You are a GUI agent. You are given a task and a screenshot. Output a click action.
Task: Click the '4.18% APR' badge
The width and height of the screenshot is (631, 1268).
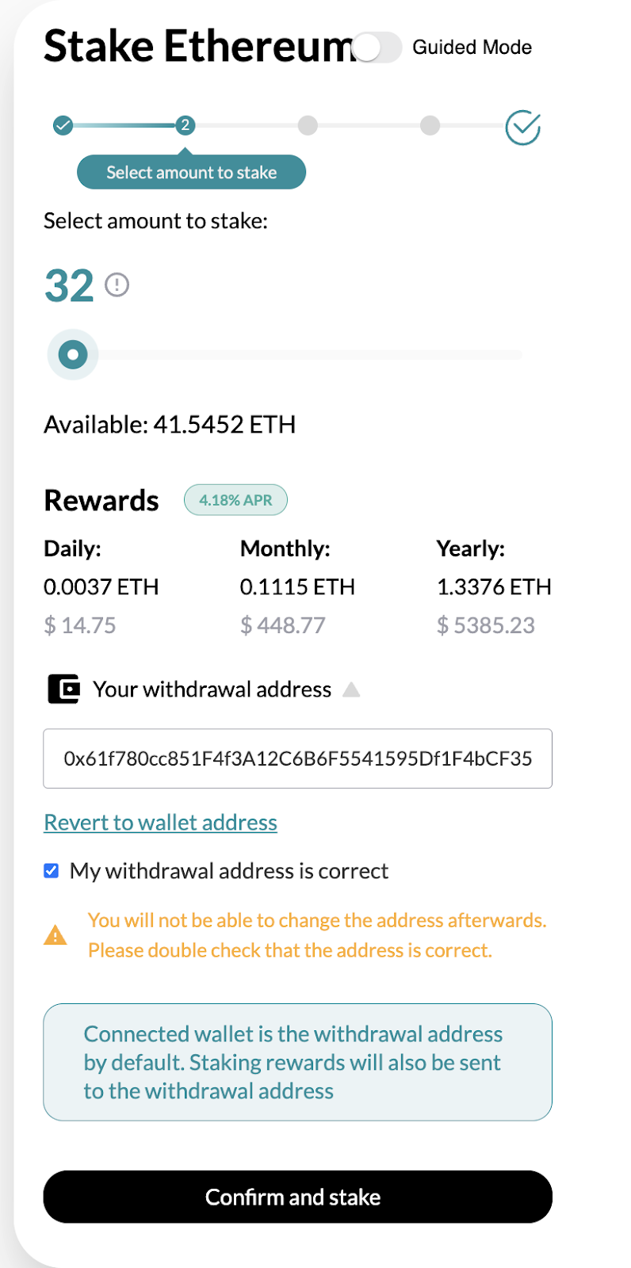pyautogui.click(x=235, y=499)
